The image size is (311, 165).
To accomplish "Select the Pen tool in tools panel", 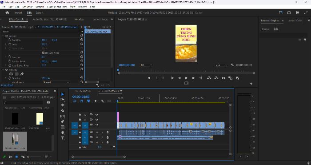I will pos(63,121).
